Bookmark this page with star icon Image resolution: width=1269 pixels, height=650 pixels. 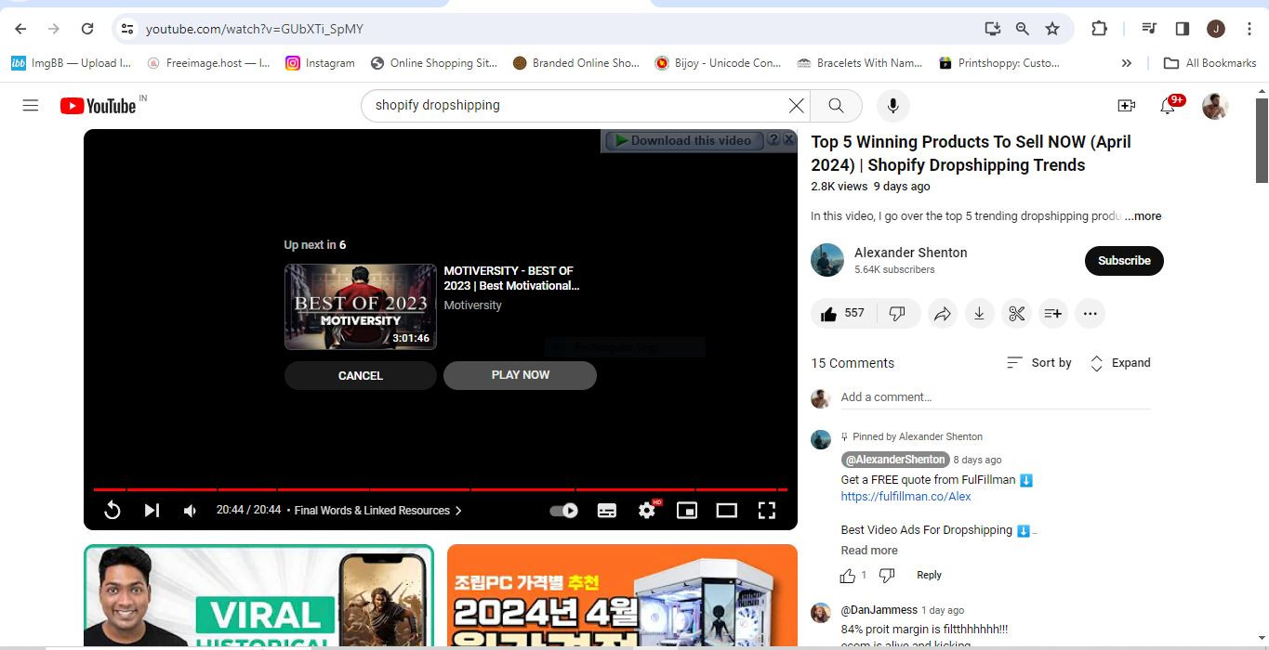[x=1052, y=29]
